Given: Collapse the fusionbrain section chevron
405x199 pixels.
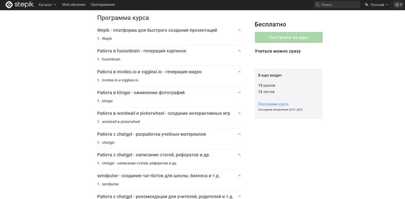Looking at the screenshot, I should [x=239, y=51].
